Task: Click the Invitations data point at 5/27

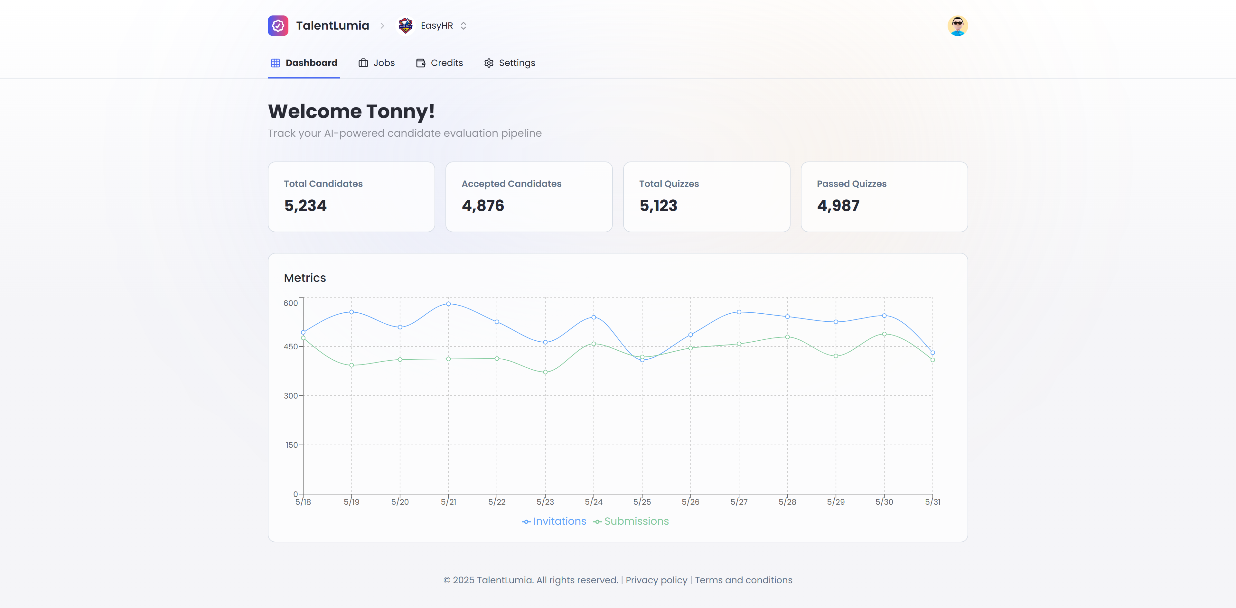Action: [739, 312]
